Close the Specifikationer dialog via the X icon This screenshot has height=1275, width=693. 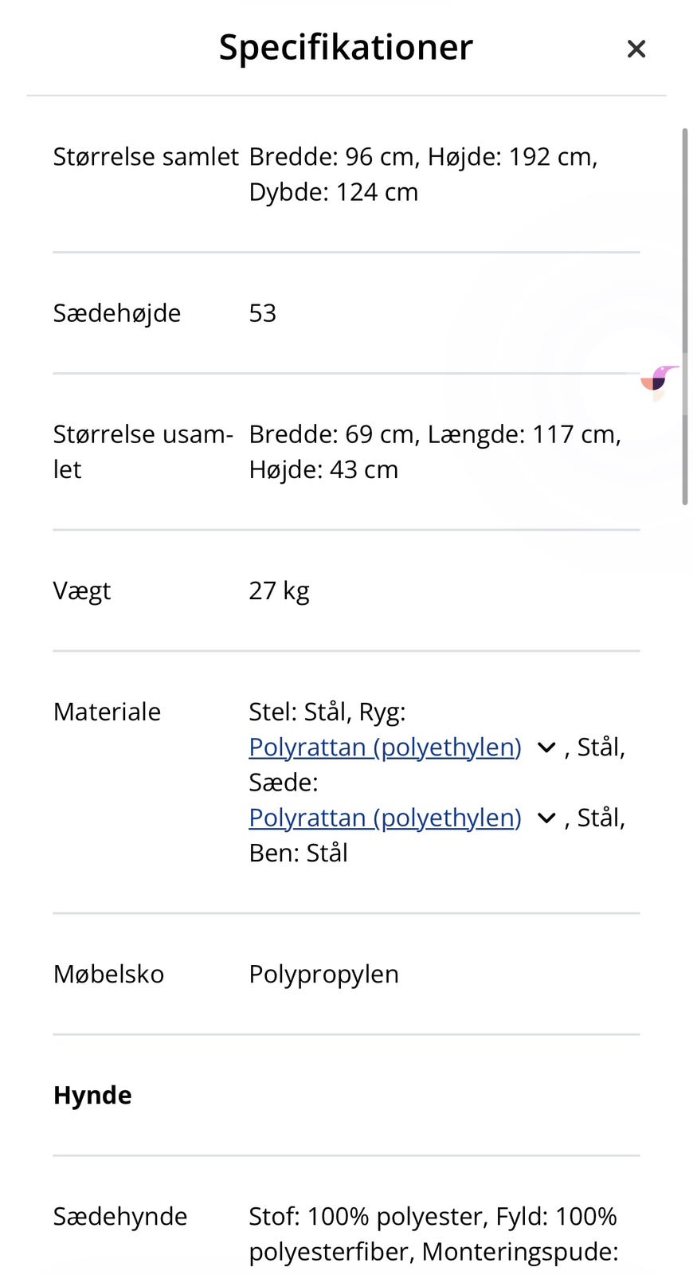[x=636, y=49]
